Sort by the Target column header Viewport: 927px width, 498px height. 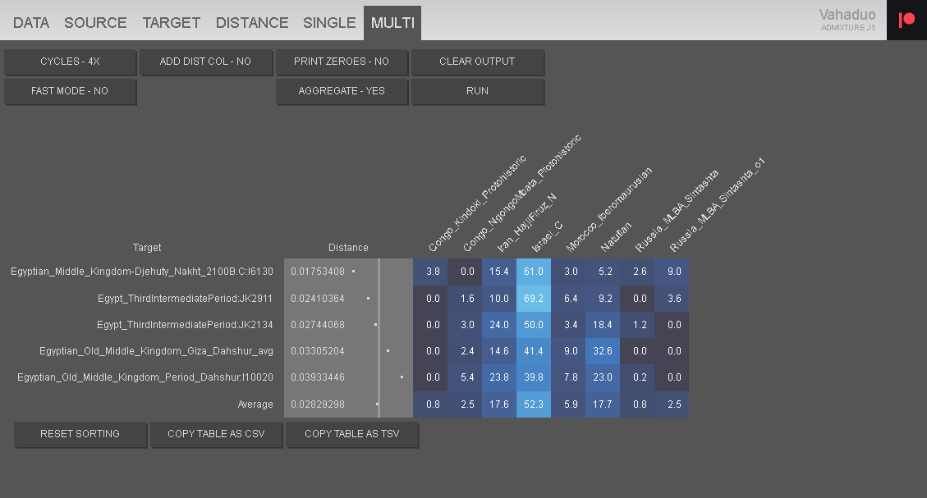coord(147,248)
